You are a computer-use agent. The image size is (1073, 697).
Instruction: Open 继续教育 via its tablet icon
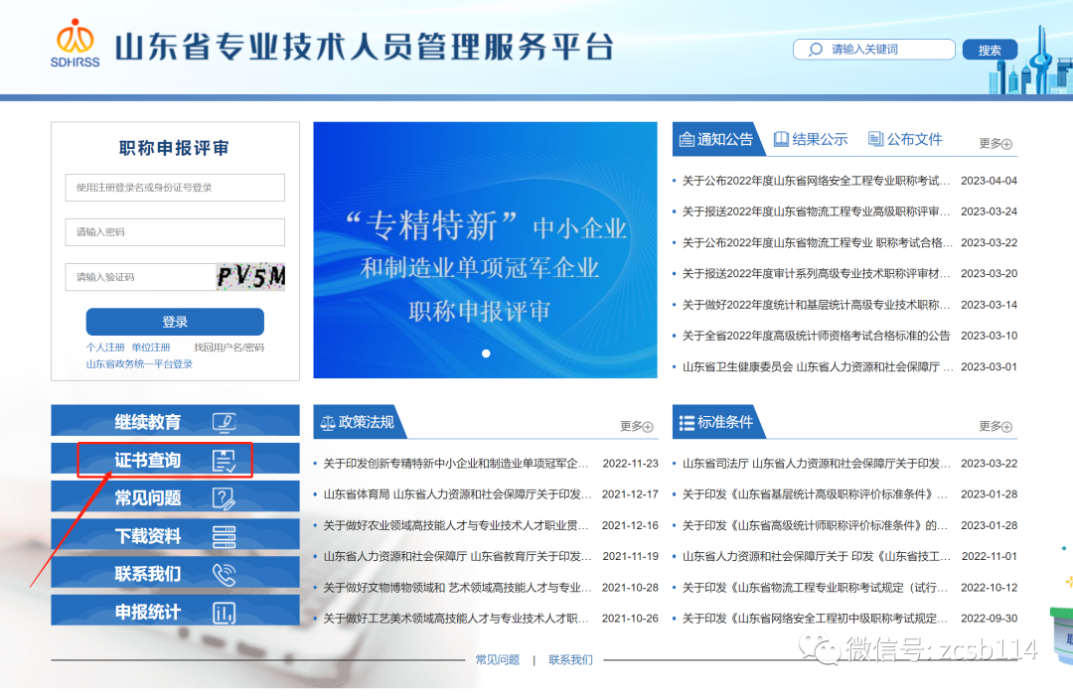tap(225, 420)
